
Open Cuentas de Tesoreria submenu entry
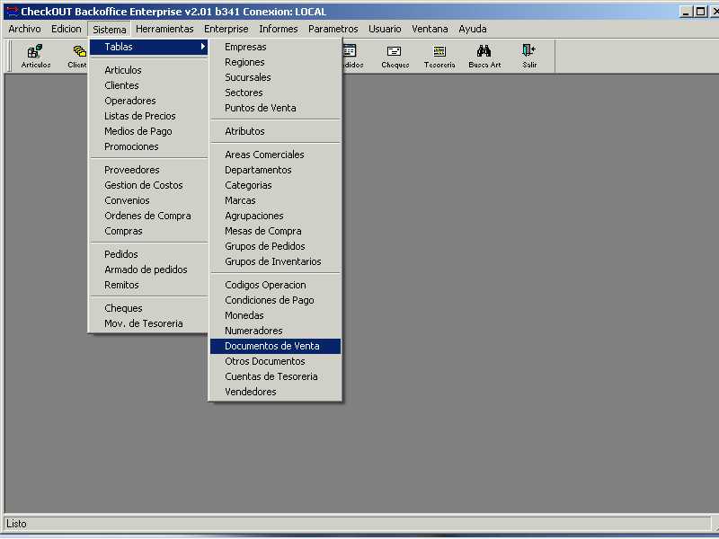pos(275,376)
